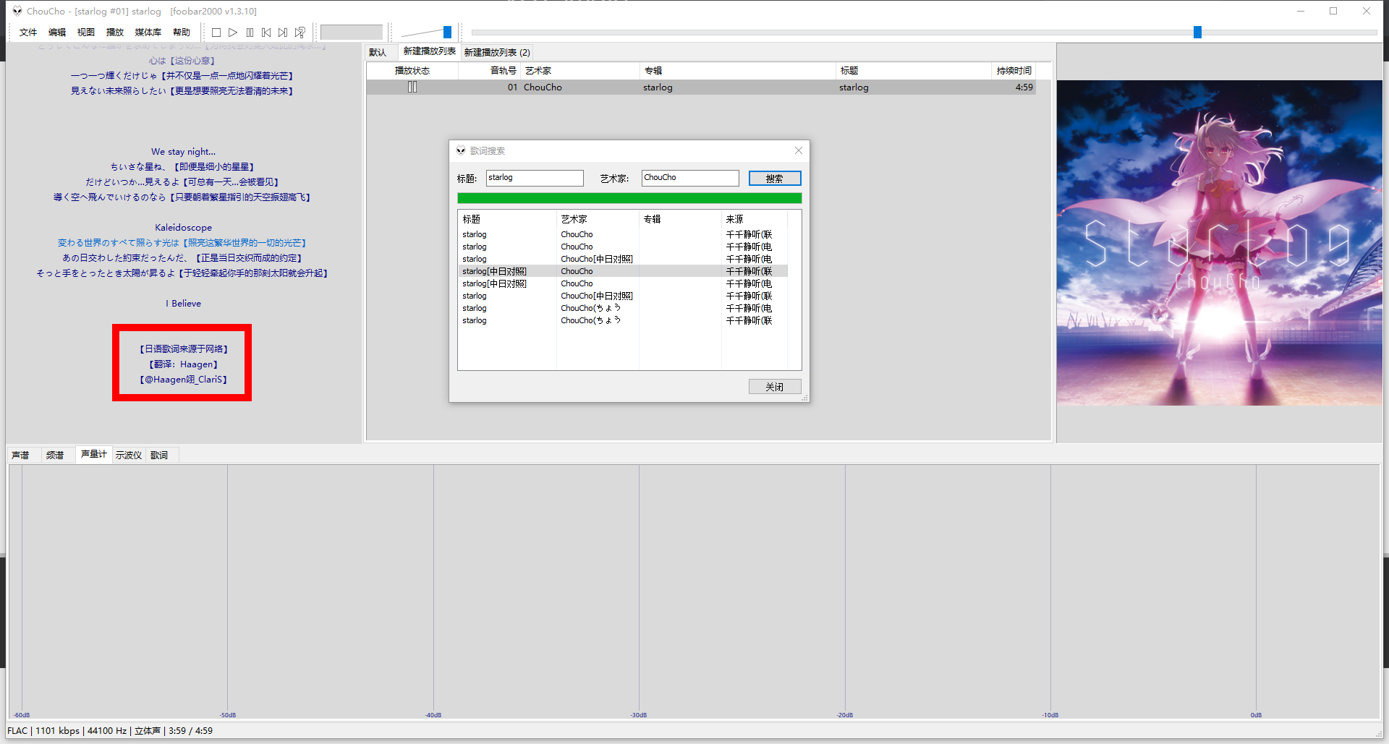Play a random track
Image resolution: width=1389 pixels, height=744 pixels.
300,33
